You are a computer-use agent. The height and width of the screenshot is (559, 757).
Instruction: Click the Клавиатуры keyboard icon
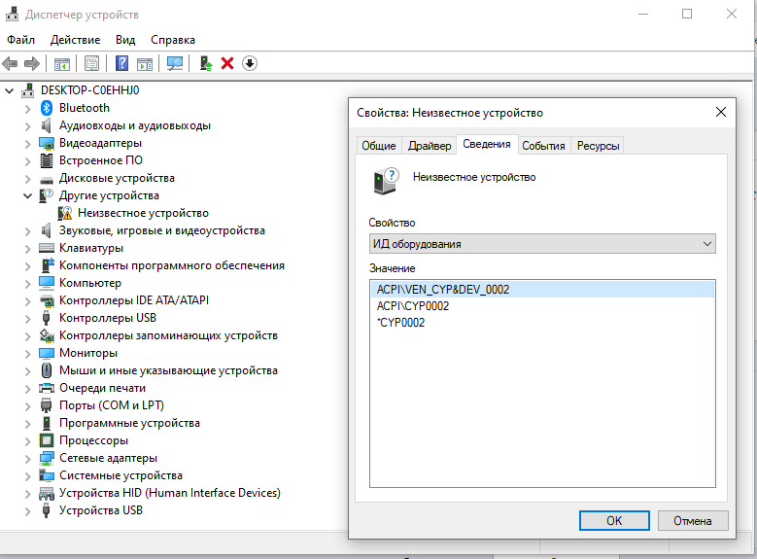click(47, 248)
